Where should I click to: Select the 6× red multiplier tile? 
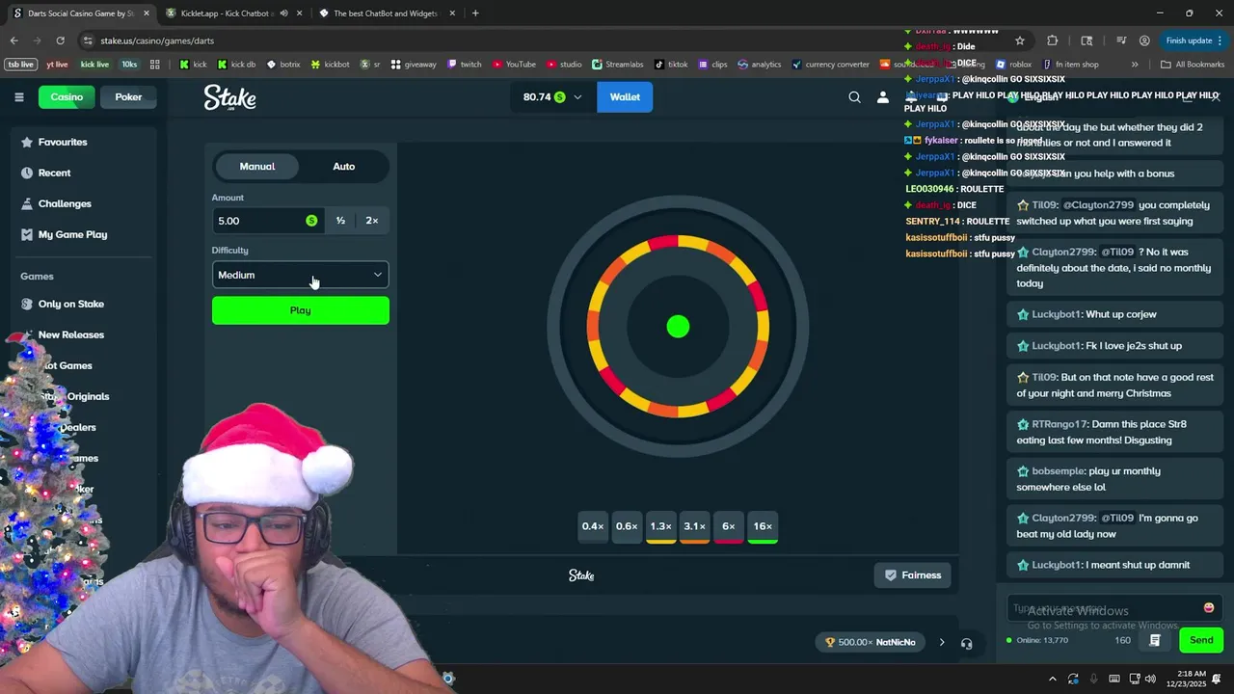point(729,526)
